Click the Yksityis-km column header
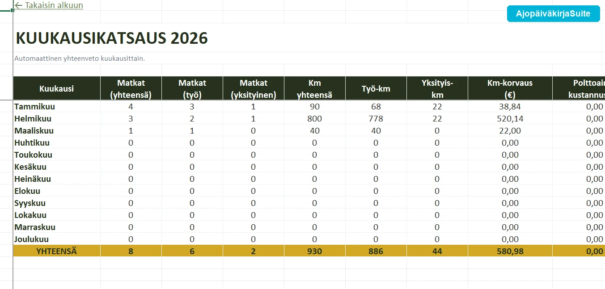605x289 pixels. click(437, 88)
